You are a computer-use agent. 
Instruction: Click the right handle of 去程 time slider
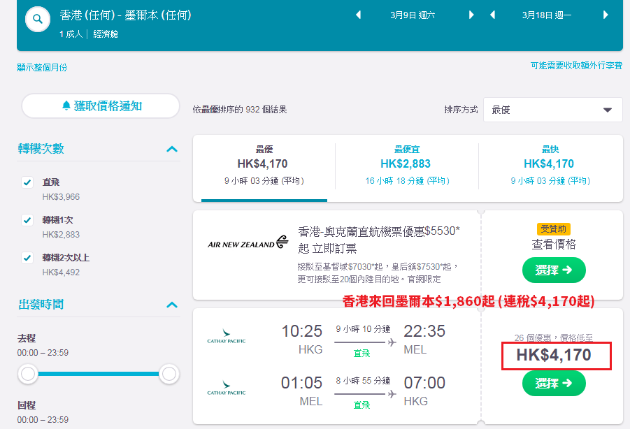[169, 374]
